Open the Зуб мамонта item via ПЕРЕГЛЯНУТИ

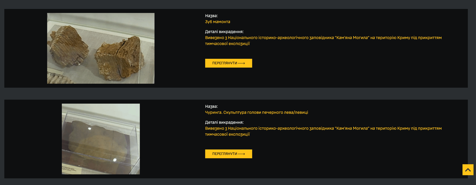coord(228,63)
